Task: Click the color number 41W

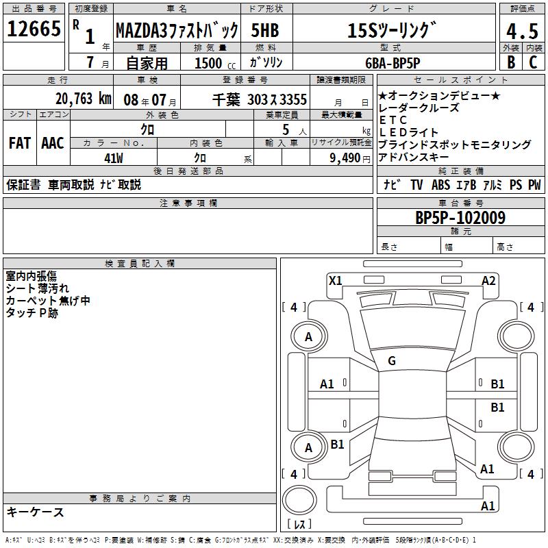Action: pyautogui.click(x=114, y=158)
